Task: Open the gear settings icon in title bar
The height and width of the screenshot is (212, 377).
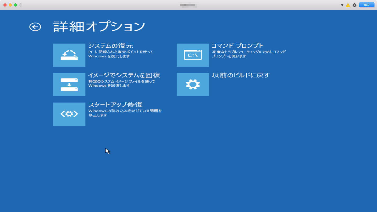Action: (354, 5)
